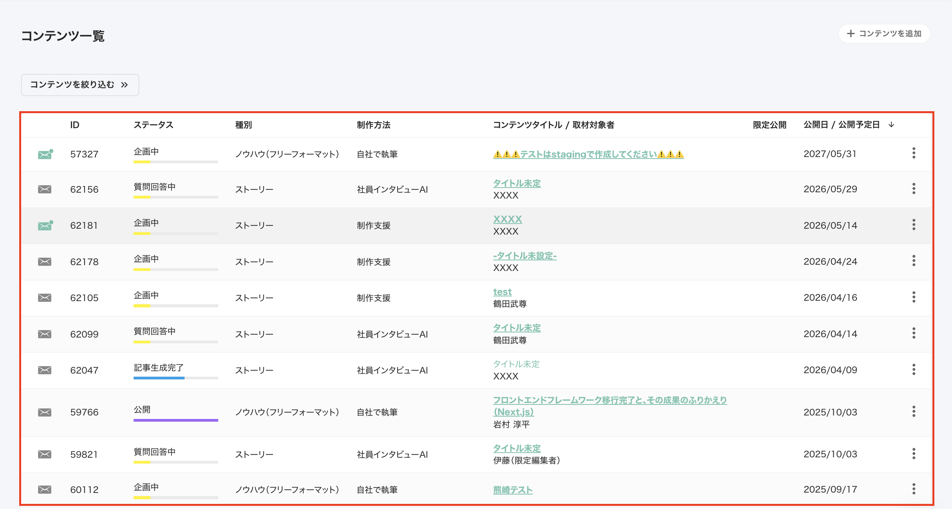Open the mail icon for row 62105
Screen dimensions: 952x509
(45, 298)
